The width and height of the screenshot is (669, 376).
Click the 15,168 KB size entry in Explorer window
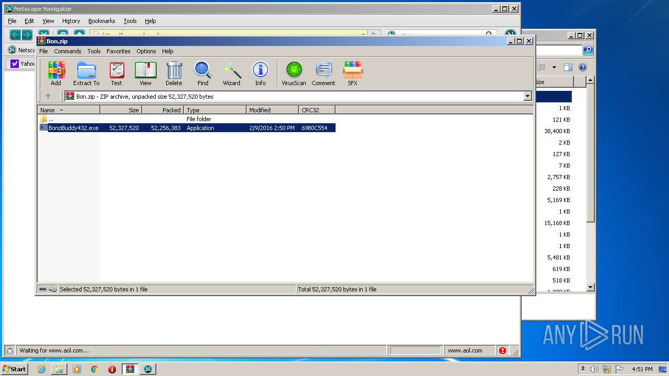[557, 223]
